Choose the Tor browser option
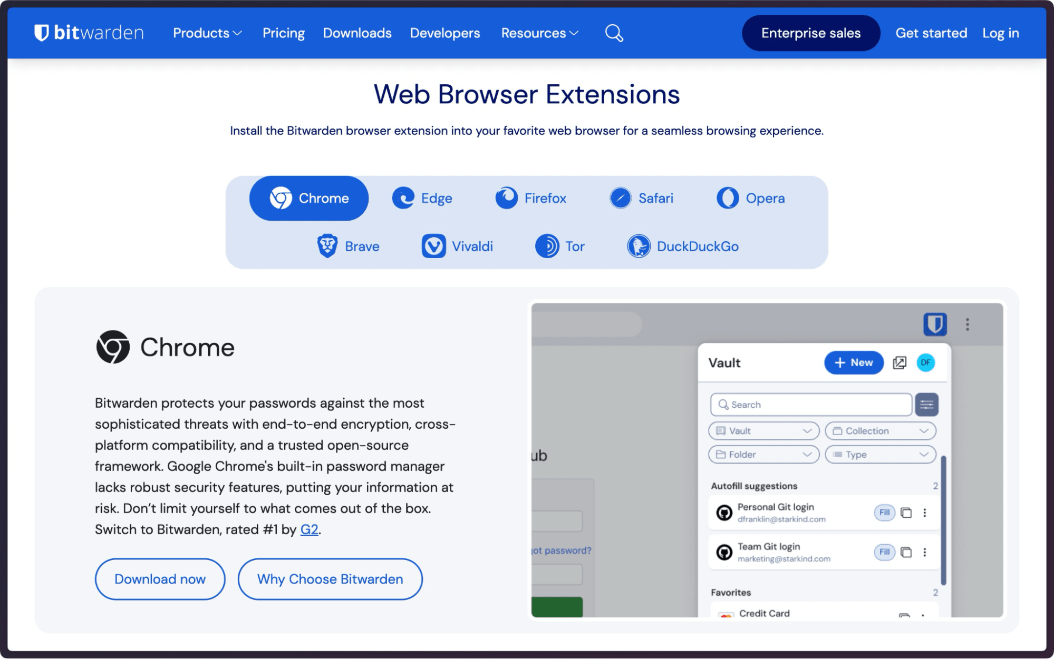This screenshot has width=1054, height=659. click(560, 246)
